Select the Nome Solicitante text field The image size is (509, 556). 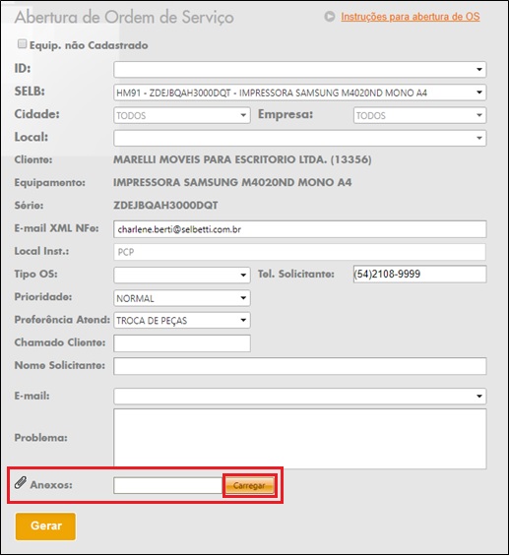tap(299, 366)
